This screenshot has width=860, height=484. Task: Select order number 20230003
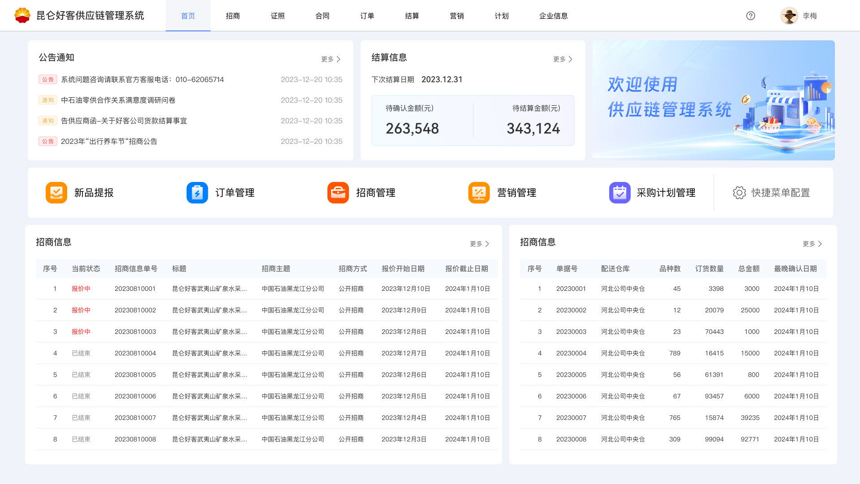tap(571, 332)
